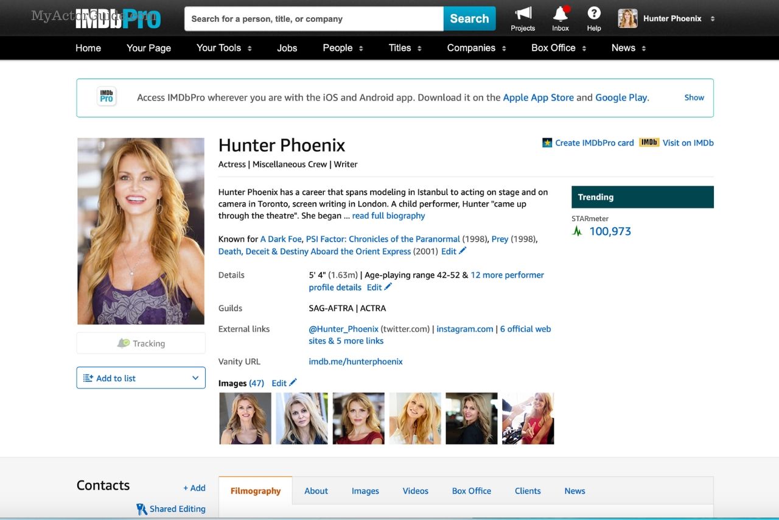Switch to the Videos tab
Screen dimensions: 779x520
(x=416, y=491)
